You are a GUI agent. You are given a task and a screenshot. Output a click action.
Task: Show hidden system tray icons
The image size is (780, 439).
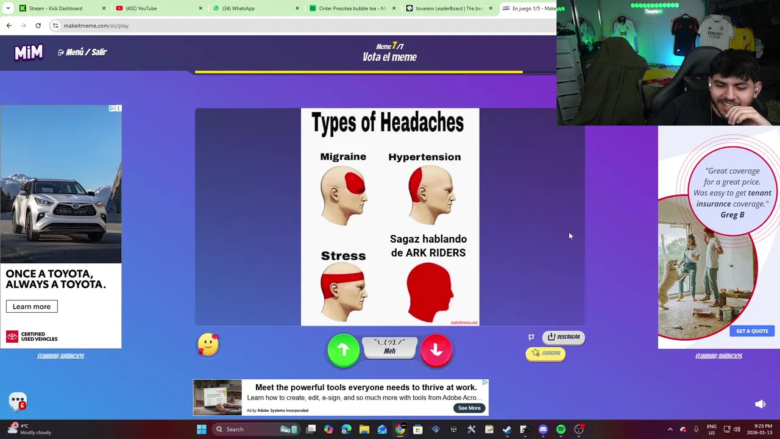[670, 429]
